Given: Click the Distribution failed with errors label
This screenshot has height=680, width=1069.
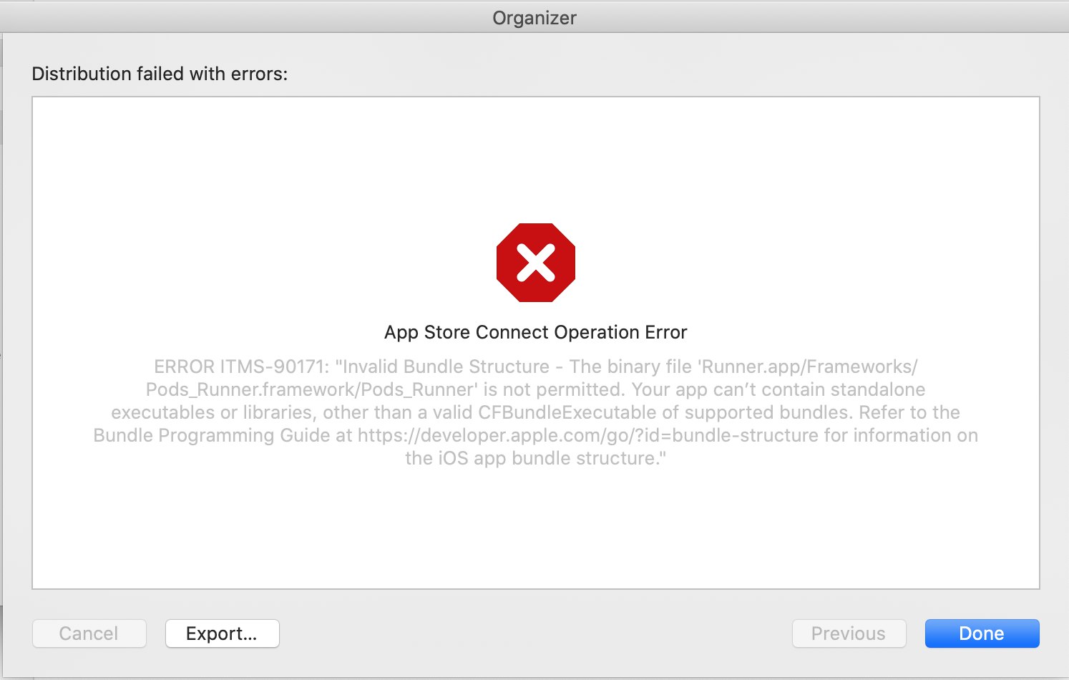Looking at the screenshot, I should coord(160,74).
